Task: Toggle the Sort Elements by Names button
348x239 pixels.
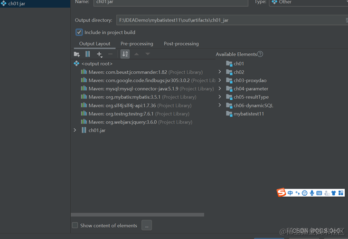Action: [125, 54]
